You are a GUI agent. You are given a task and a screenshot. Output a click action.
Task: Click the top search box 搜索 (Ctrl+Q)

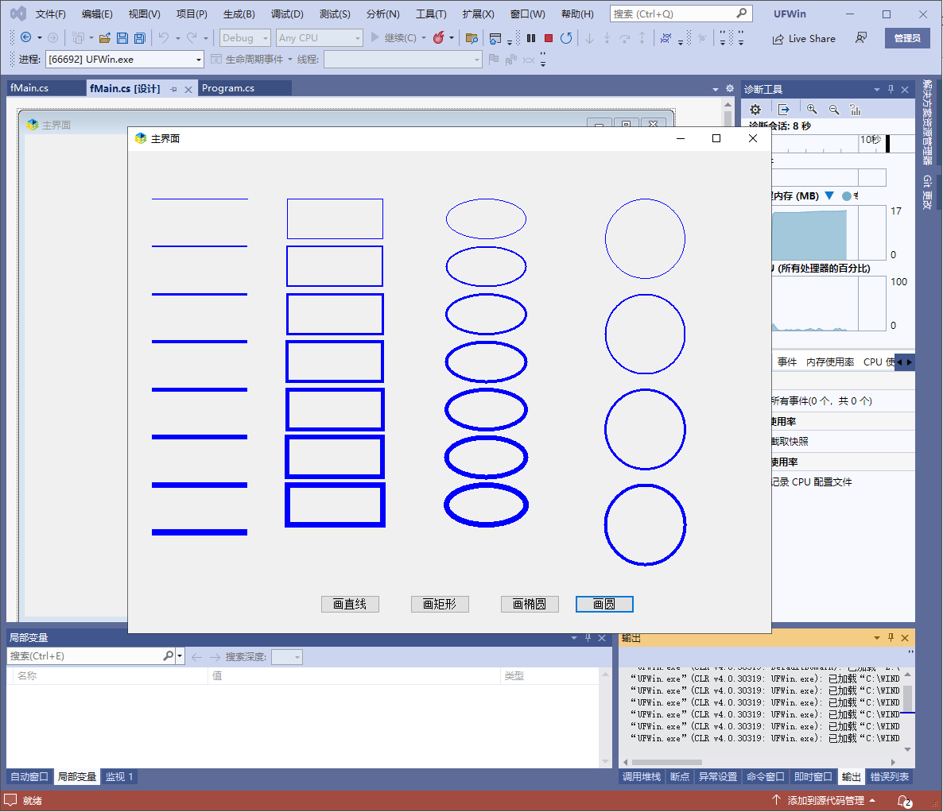(681, 14)
